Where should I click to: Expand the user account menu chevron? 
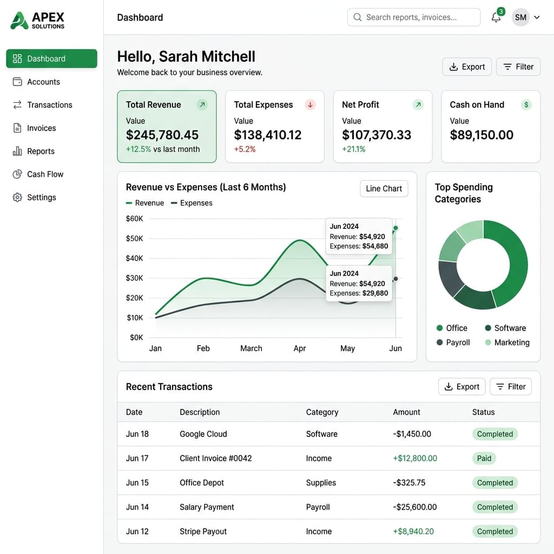tap(537, 17)
